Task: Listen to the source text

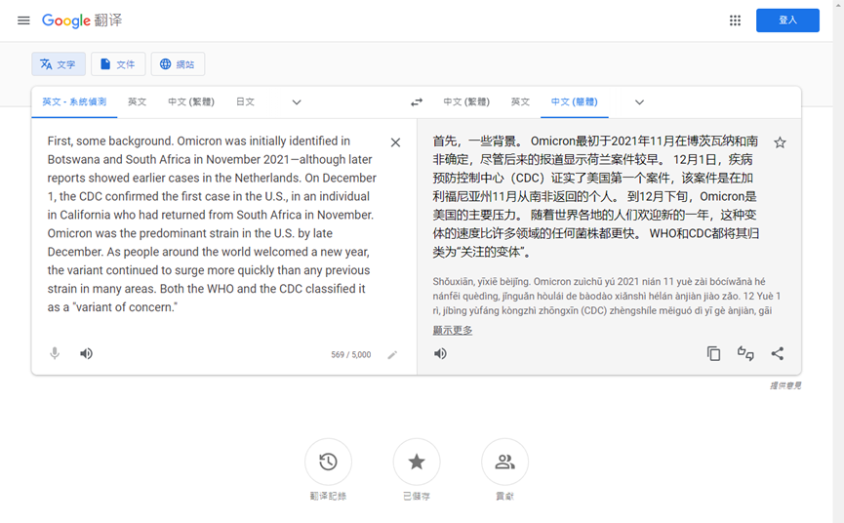Action: 86,353
